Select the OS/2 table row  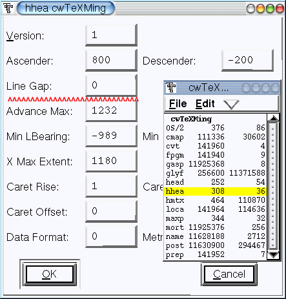pos(216,128)
